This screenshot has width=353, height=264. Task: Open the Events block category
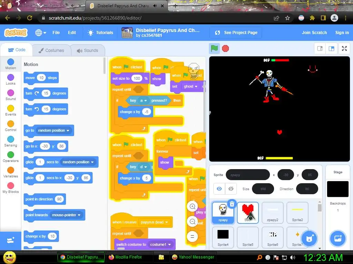[11, 110]
